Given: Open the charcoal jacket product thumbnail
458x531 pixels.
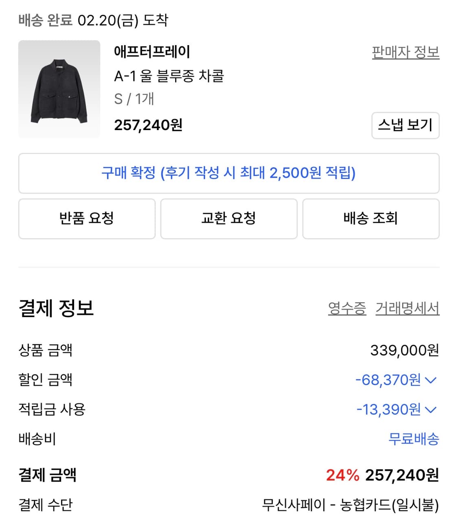Looking at the screenshot, I should (59, 89).
